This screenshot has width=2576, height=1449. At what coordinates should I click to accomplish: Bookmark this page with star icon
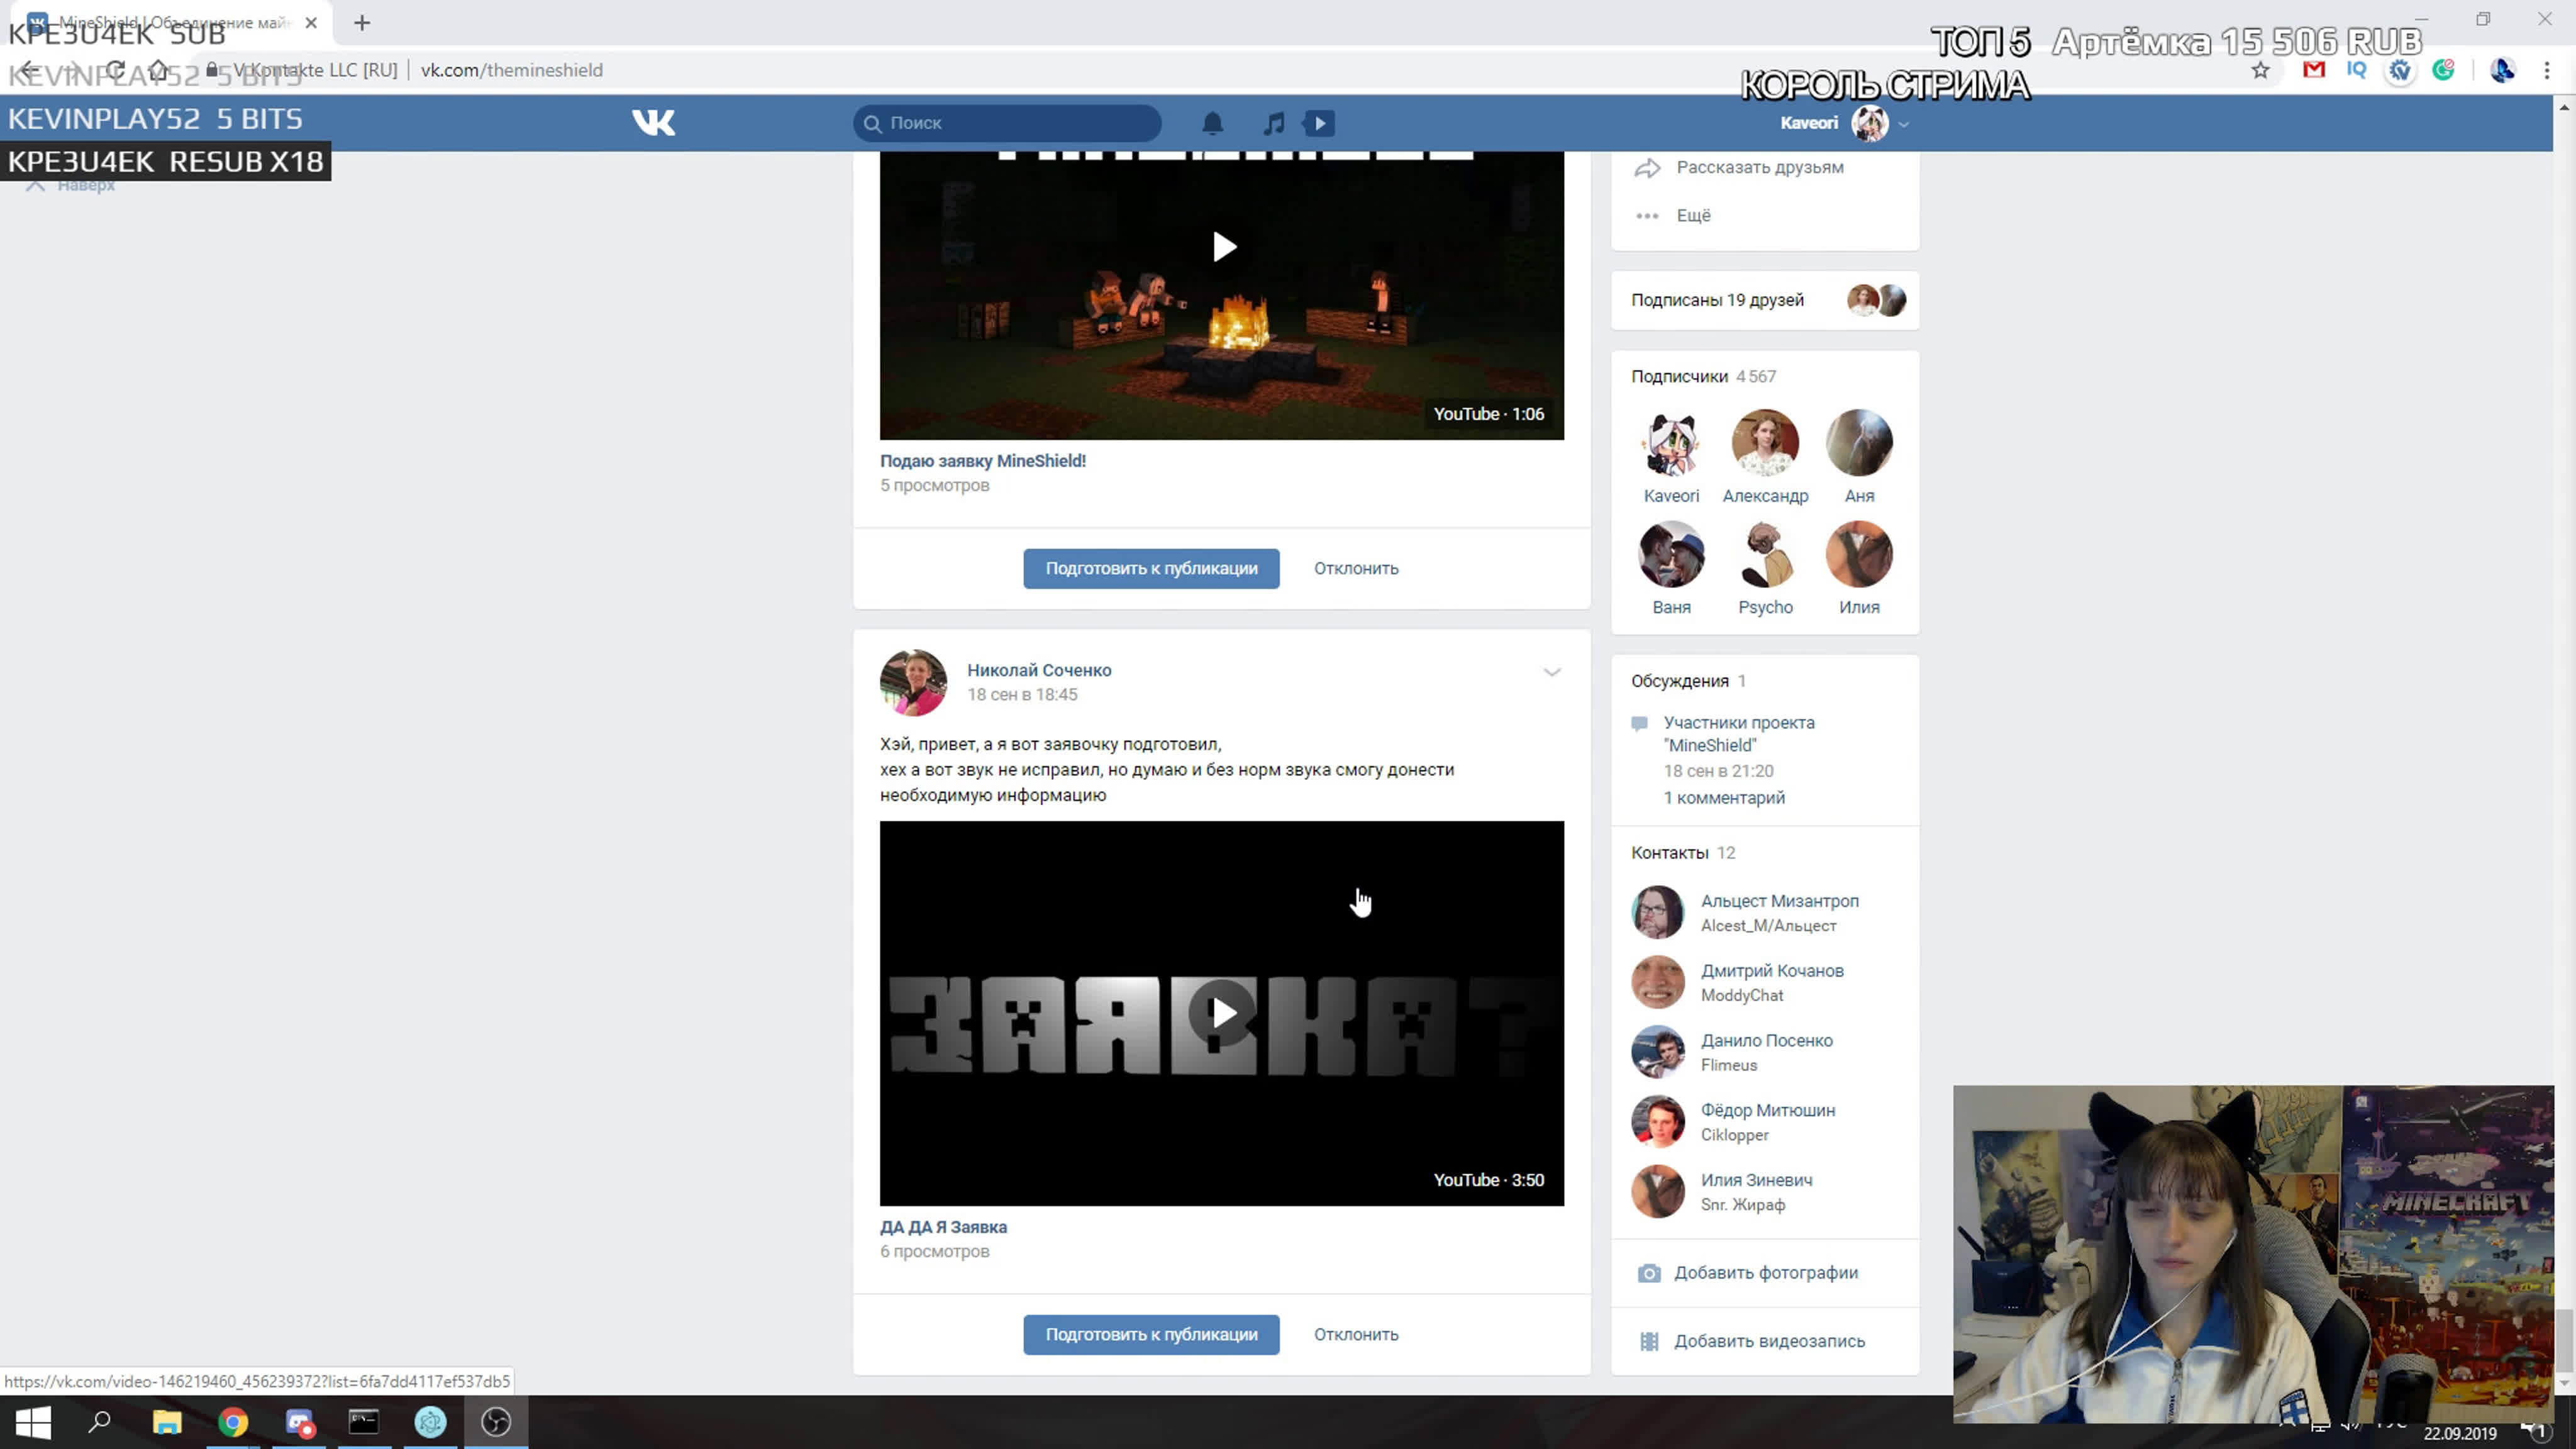(x=2260, y=70)
